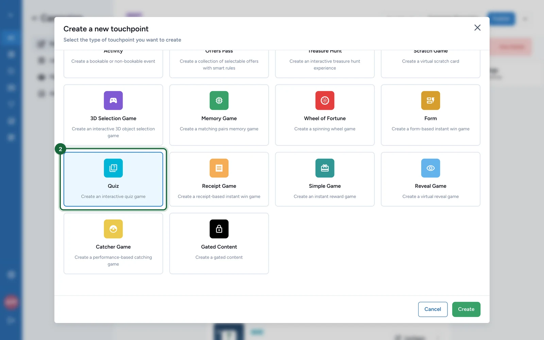Click the Form card's yellow icon
Image resolution: width=544 pixels, height=340 pixels.
(430, 100)
